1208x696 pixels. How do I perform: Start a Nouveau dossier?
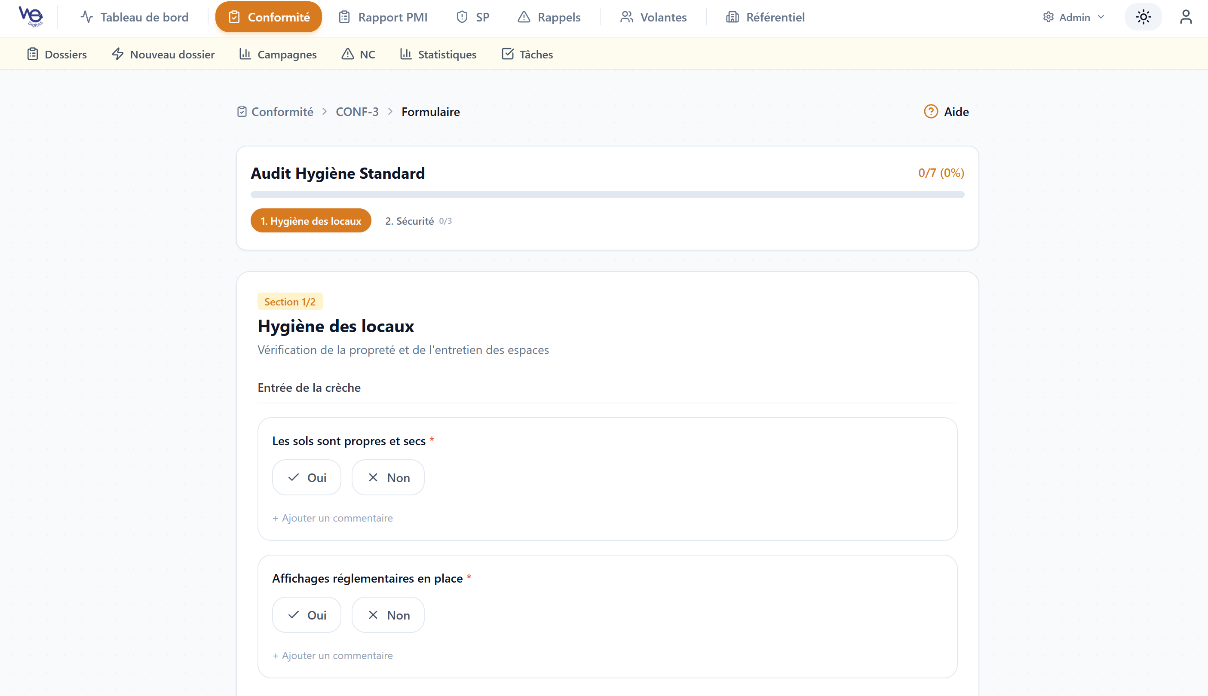163,55
